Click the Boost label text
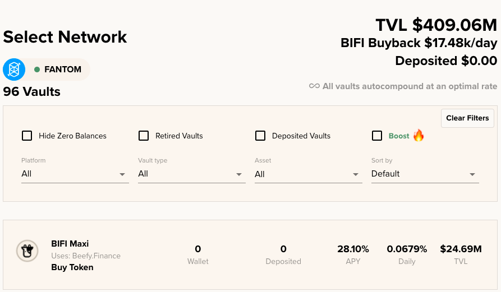This screenshot has width=501, height=292. (399, 136)
